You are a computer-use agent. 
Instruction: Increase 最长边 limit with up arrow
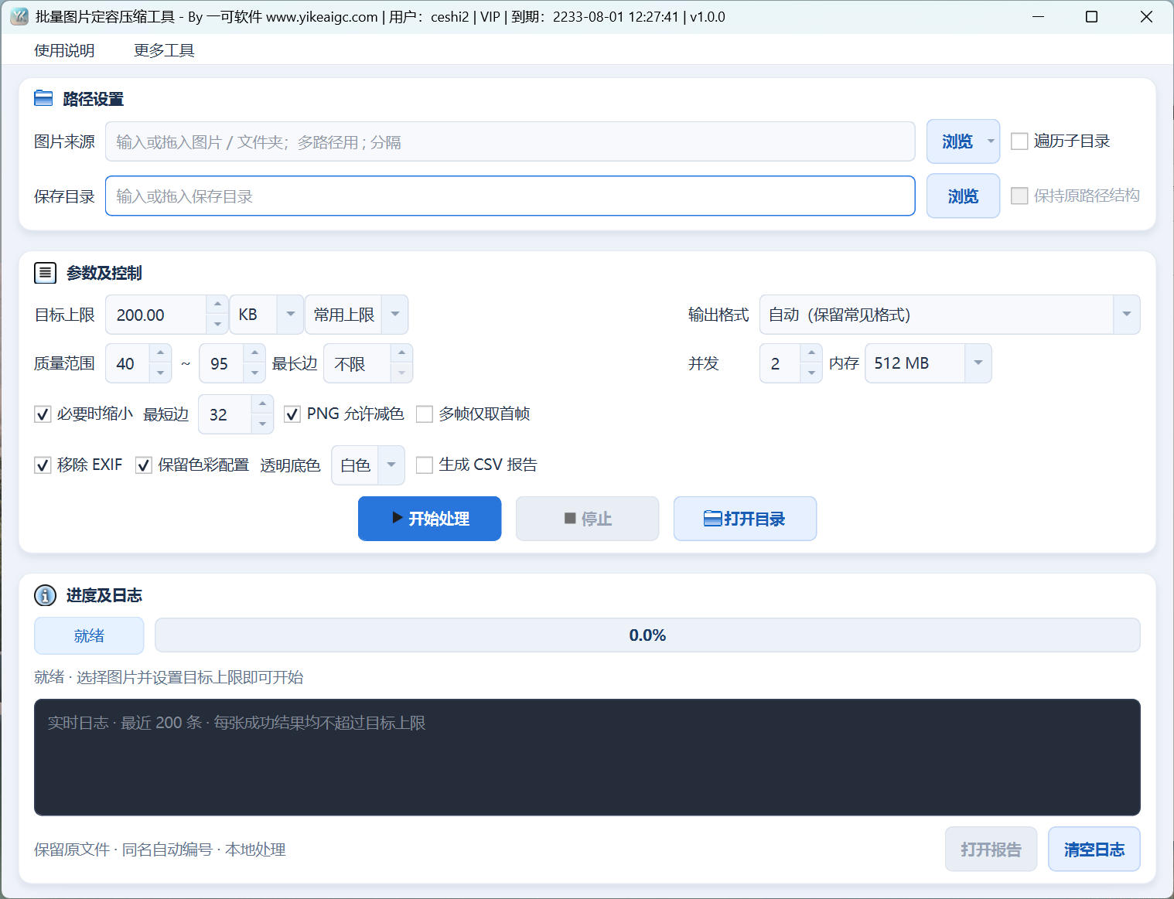click(x=401, y=353)
